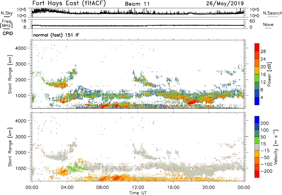Click the '04:00' time tick label
The image size is (282, 195).
tap(67, 188)
